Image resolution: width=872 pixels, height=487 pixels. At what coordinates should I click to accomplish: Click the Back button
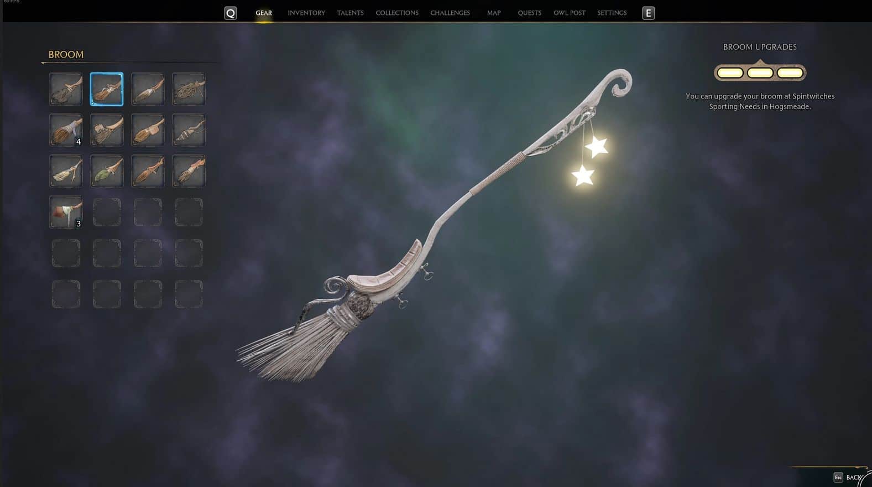(x=854, y=477)
